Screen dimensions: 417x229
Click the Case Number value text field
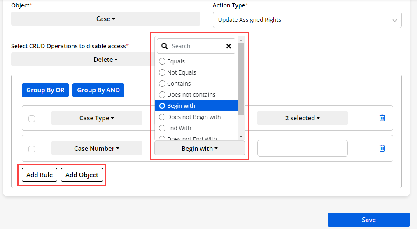pos(302,148)
